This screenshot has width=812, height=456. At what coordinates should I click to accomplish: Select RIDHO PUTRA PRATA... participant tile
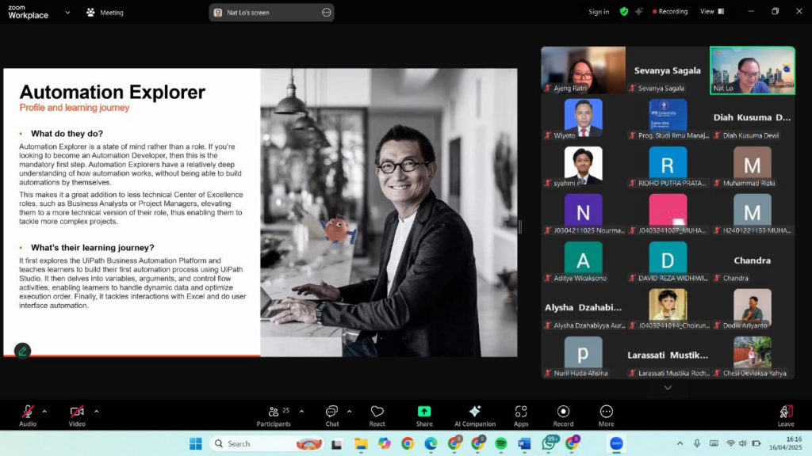pos(668,165)
